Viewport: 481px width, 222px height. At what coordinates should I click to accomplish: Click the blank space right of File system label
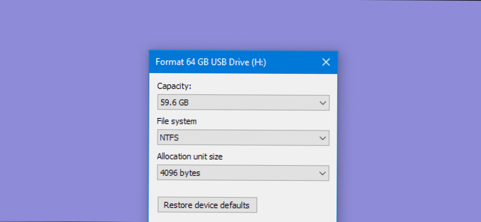point(262,121)
